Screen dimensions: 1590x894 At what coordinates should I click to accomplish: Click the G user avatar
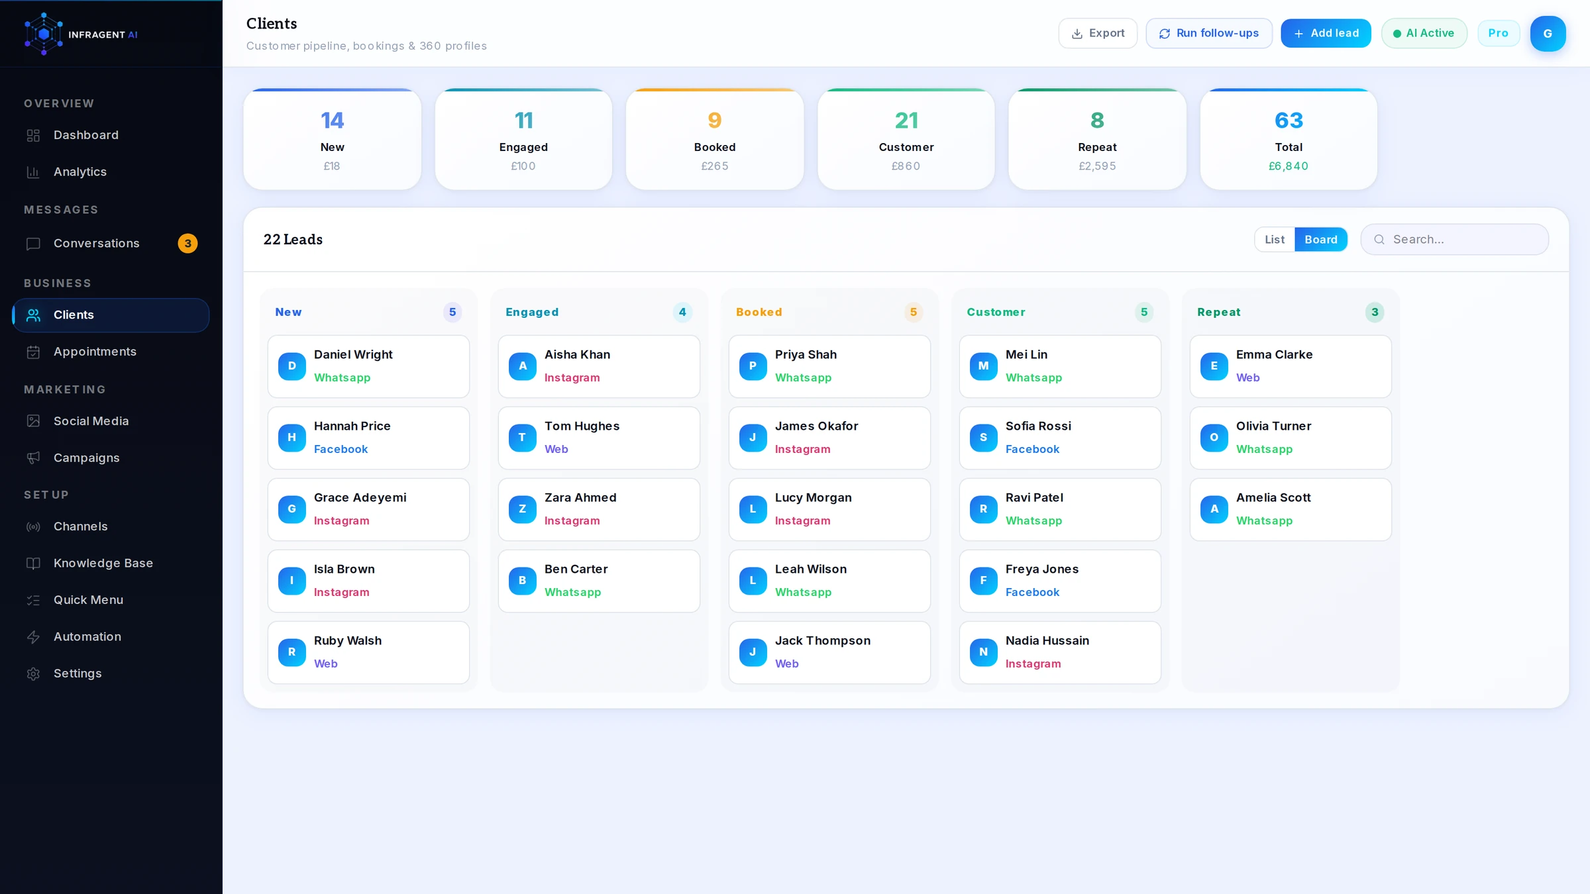click(1548, 34)
